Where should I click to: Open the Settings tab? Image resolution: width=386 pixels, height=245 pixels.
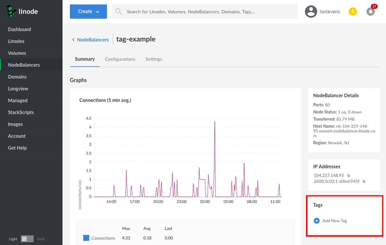click(154, 59)
